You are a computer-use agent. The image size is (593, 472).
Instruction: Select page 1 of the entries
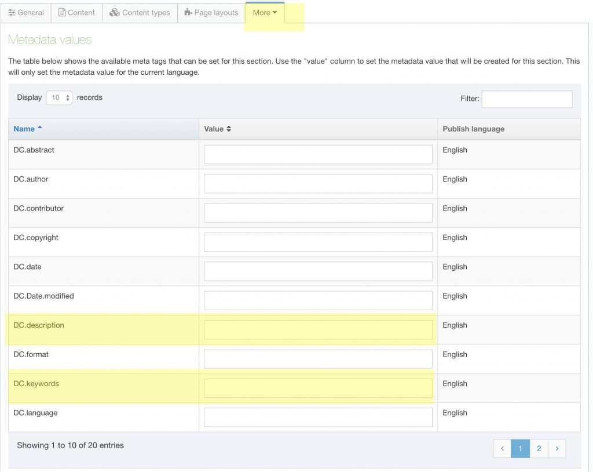click(520, 448)
